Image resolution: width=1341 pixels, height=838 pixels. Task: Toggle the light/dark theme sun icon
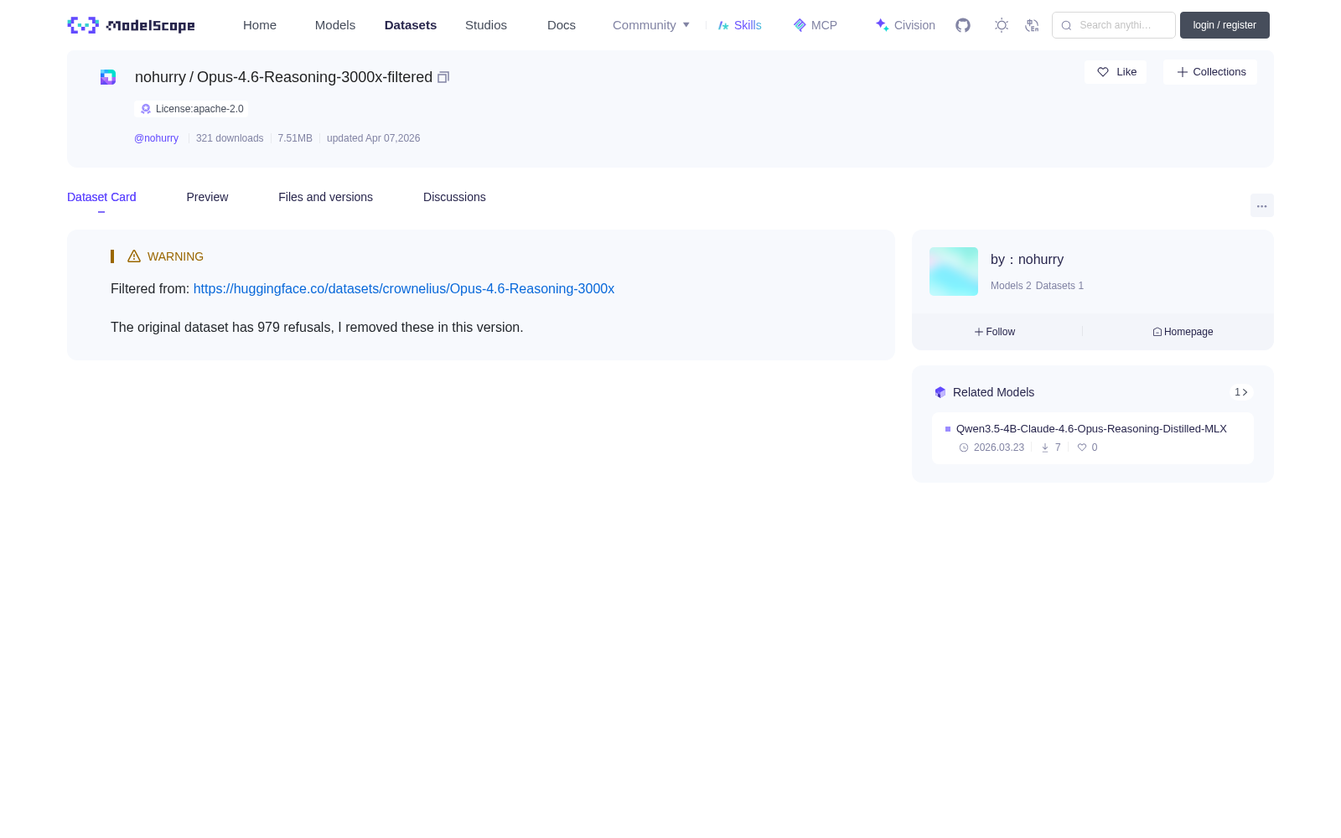click(x=1002, y=25)
